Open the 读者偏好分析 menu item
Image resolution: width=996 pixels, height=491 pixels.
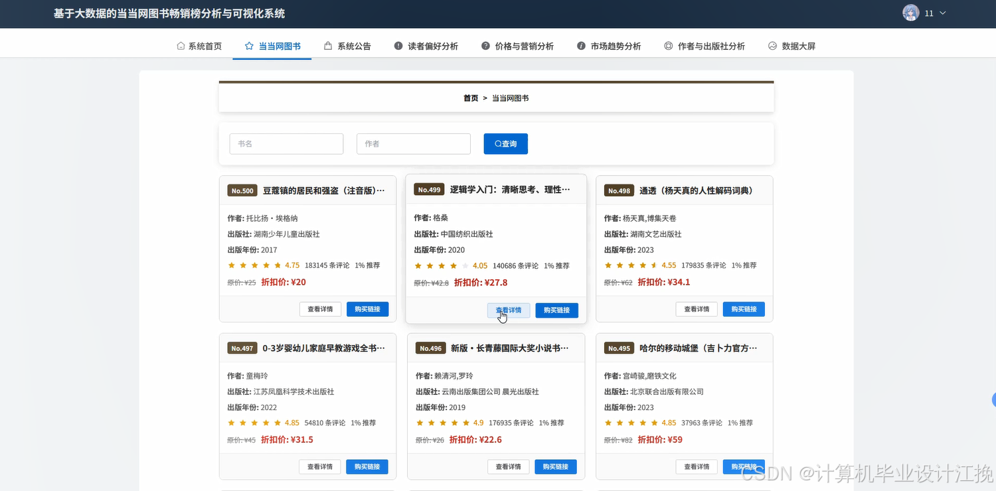[x=426, y=46]
